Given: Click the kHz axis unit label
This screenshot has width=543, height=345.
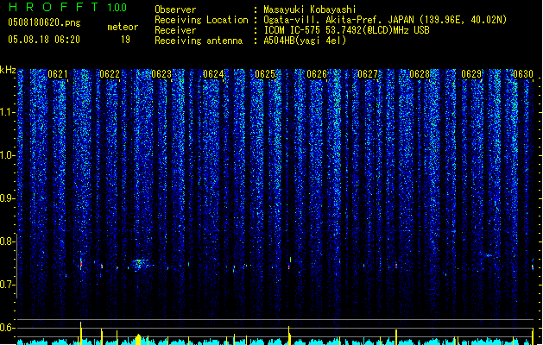Looking at the screenshot, I should coord(8,70).
